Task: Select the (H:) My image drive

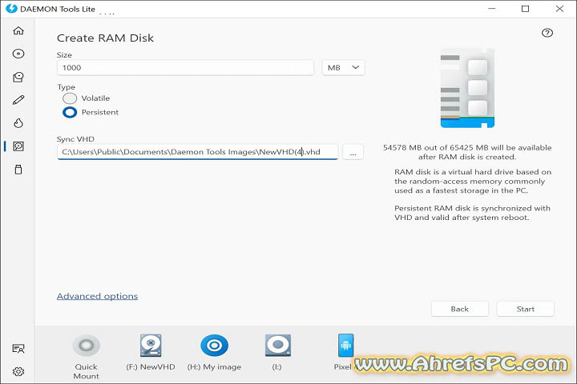Action: [215, 346]
